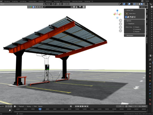Click the outliner search field
The width and height of the screenshot is (153, 115).
point(57,7)
